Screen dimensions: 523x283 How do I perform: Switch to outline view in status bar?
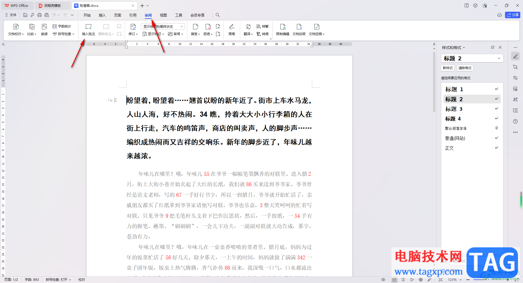click(403, 280)
